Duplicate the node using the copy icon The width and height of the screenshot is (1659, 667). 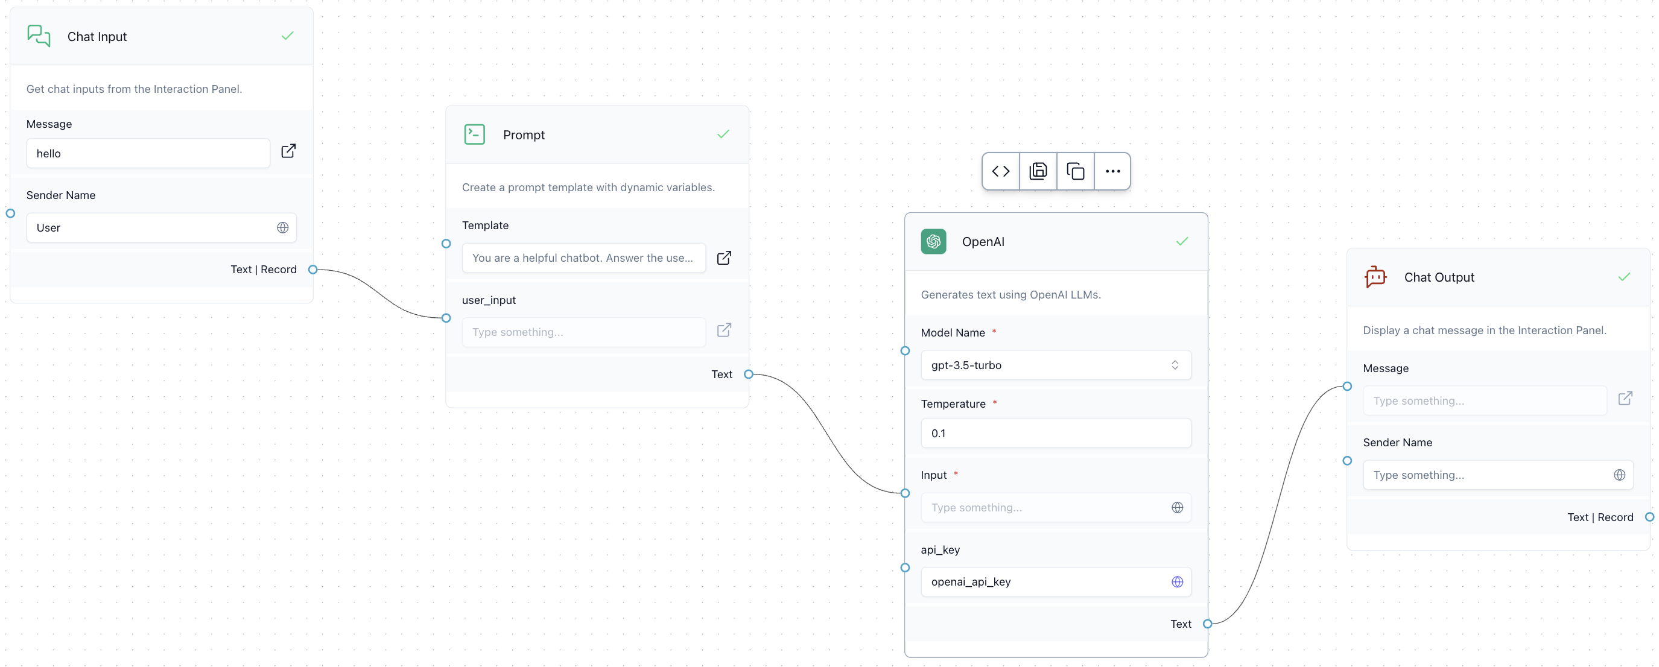click(x=1075, y=171)
